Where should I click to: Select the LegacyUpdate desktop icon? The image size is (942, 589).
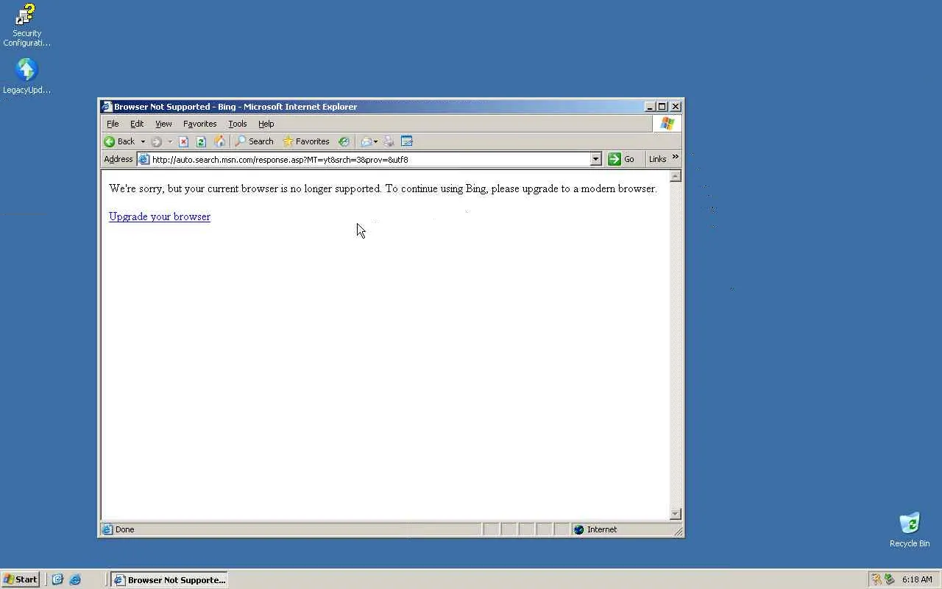click(x=26, y=77)
